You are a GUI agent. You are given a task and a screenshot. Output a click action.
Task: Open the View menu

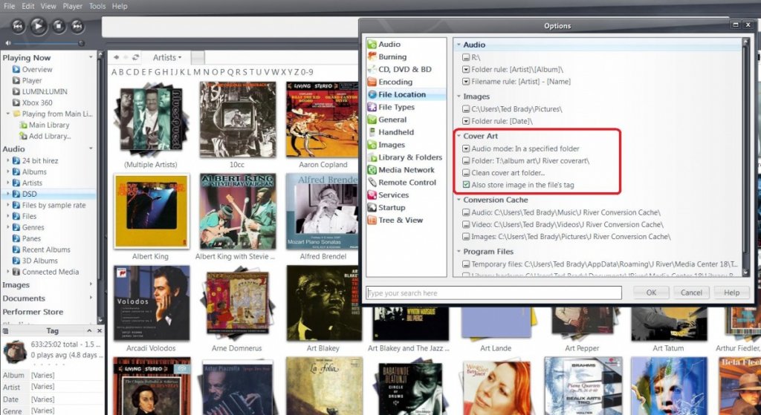(x=48, y=6)
